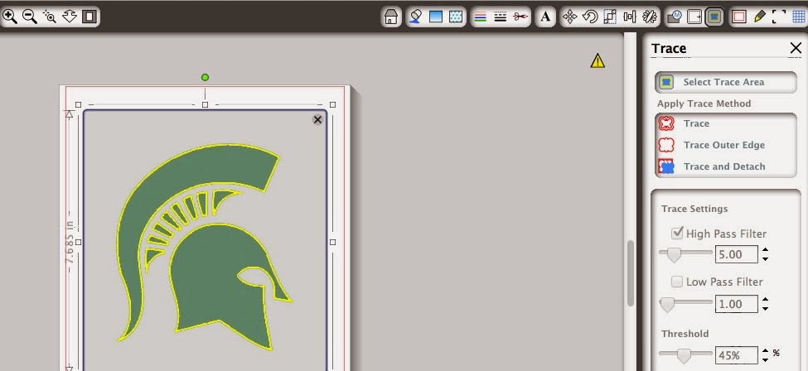Open the Line Style panel icon
This screenshot has width=808, height=371.
501,17
